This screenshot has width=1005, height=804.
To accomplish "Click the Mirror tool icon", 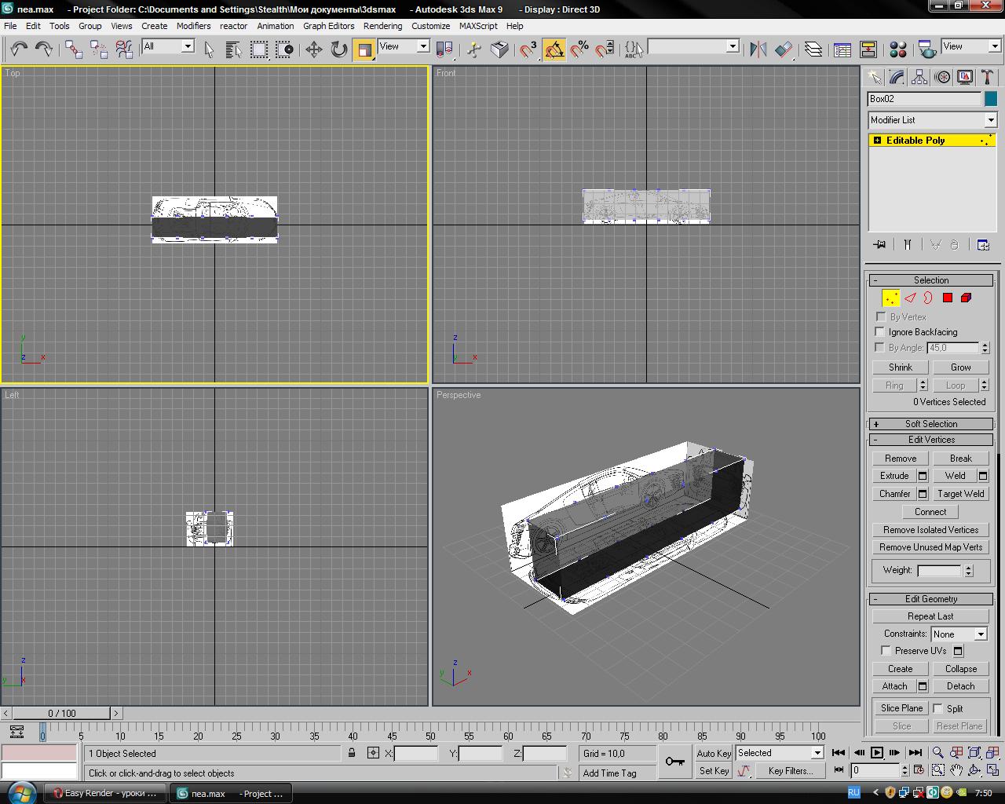I will click(x=758, y=49).
